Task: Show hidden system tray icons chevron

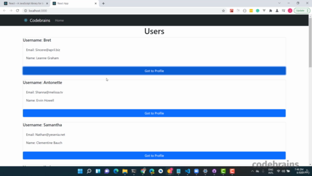Action: (x=253, y=171)
